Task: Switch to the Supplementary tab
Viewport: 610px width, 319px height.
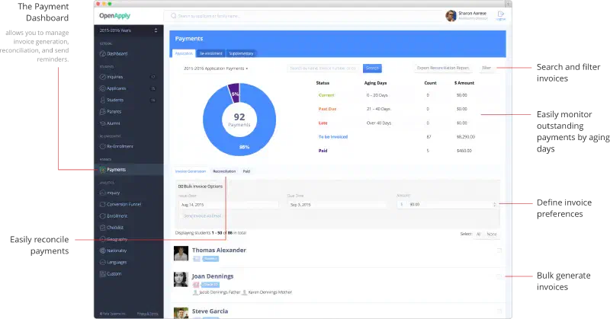Action: click(241, 53)
